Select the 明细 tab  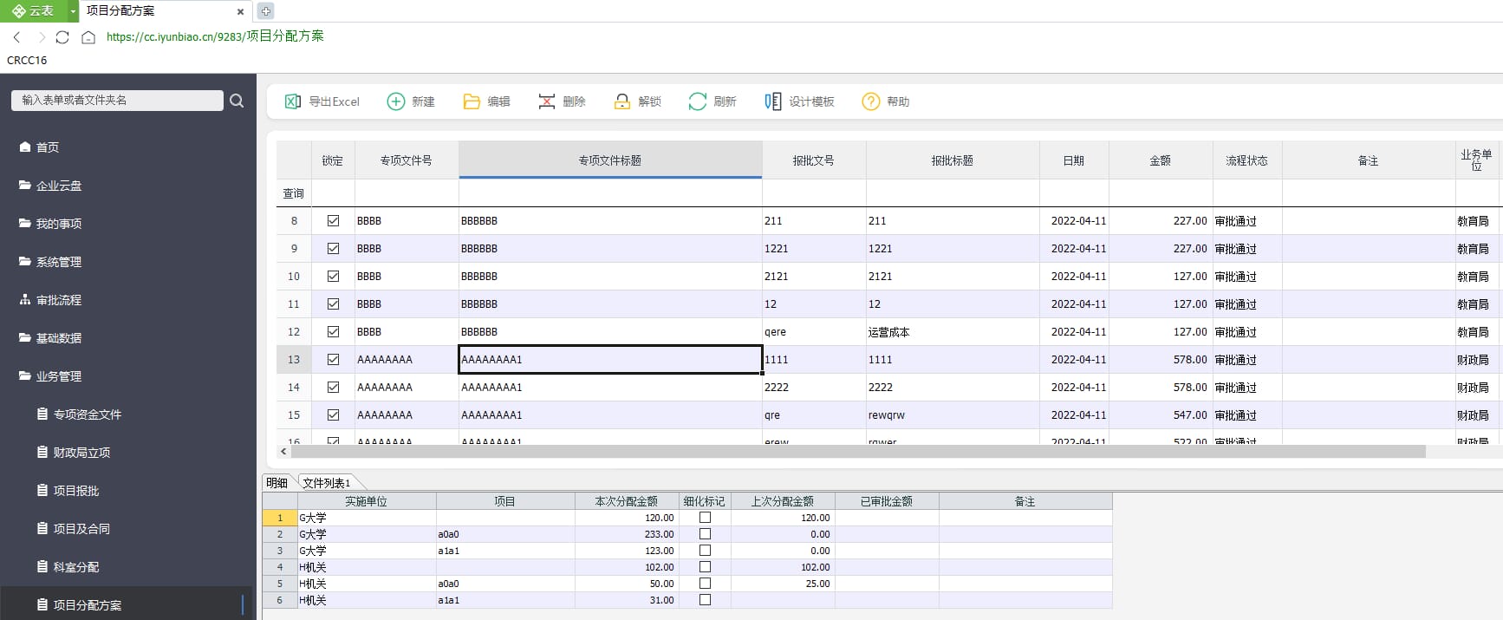click(277, 483)
